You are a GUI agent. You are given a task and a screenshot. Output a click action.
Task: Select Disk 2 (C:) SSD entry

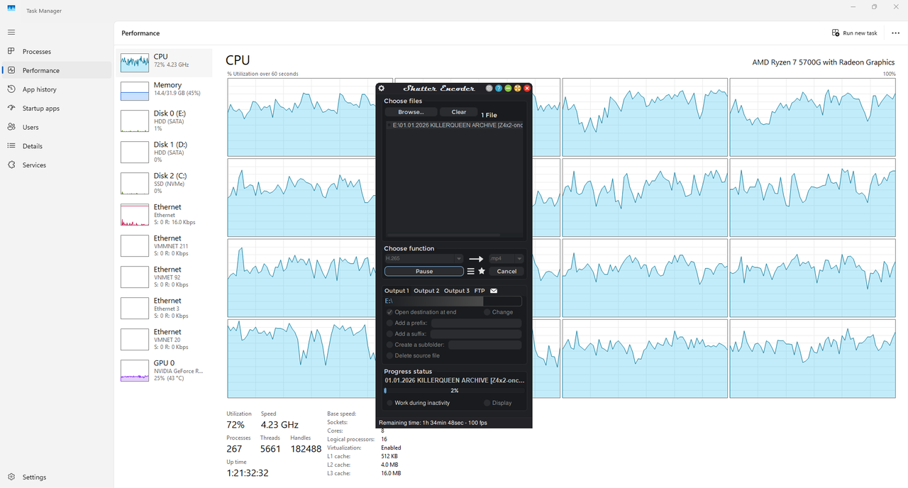165,183
